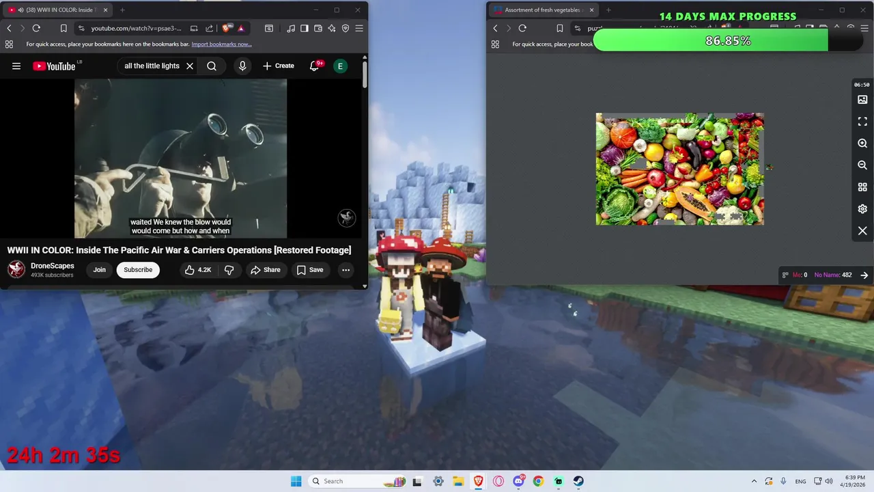Open Leo AI sparkle icon

point(332,28)
